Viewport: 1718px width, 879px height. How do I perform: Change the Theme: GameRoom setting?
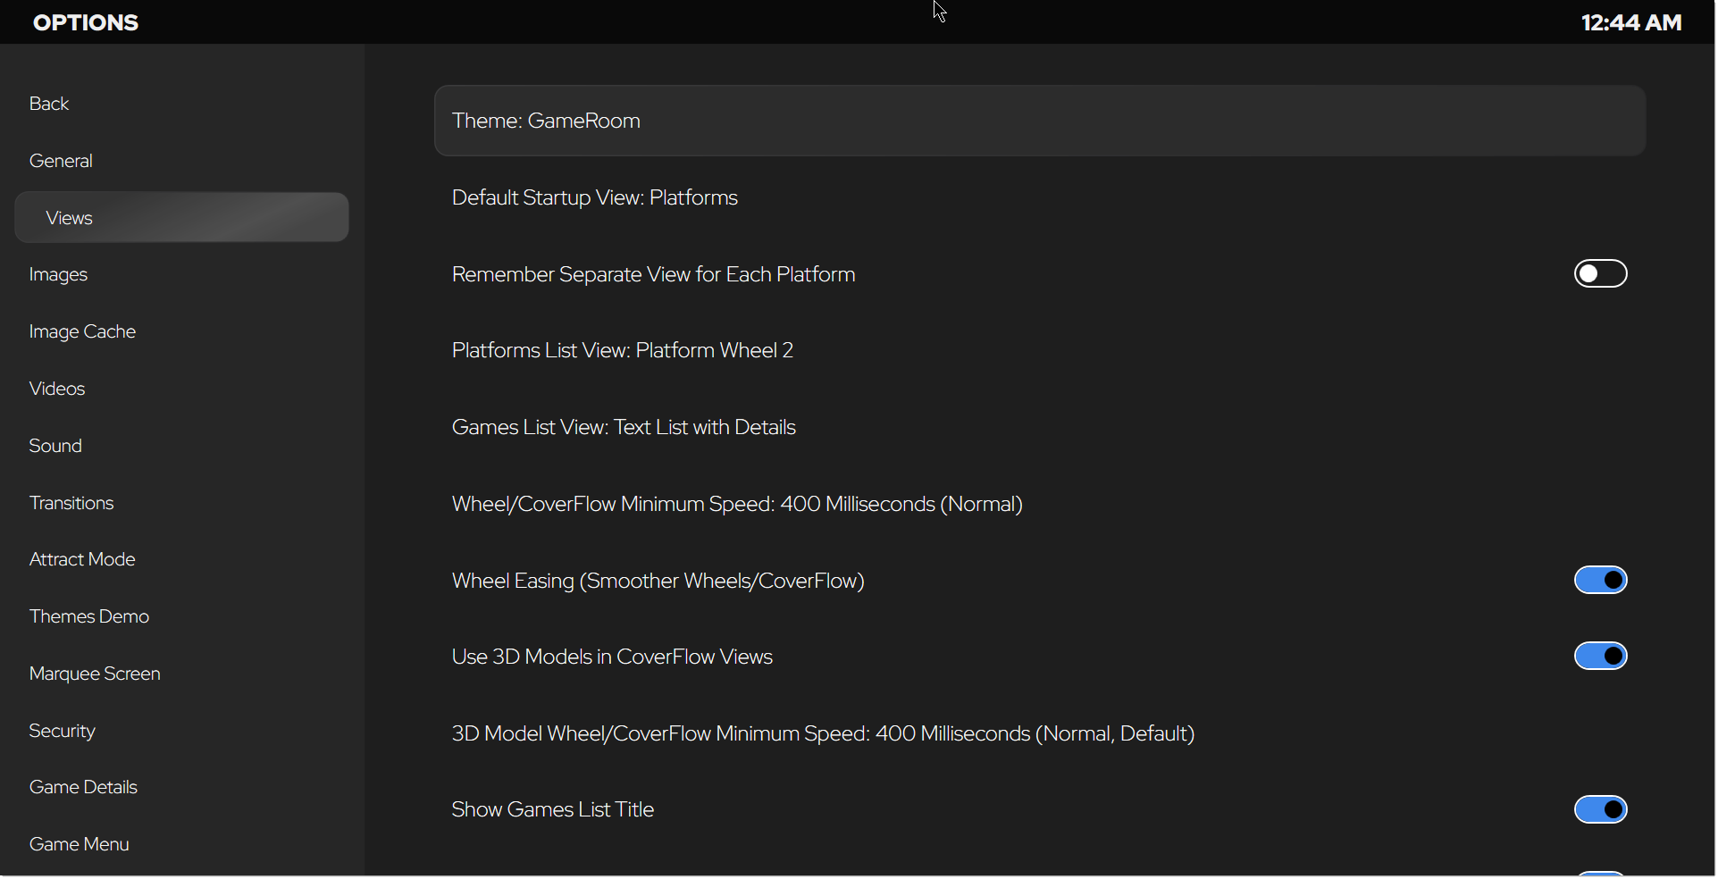point(1040,121)
